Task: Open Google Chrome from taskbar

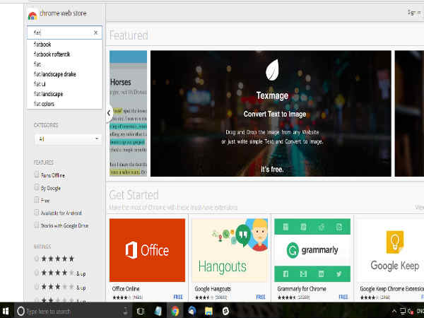Action: pyautogui.click(x=175, y=311)
